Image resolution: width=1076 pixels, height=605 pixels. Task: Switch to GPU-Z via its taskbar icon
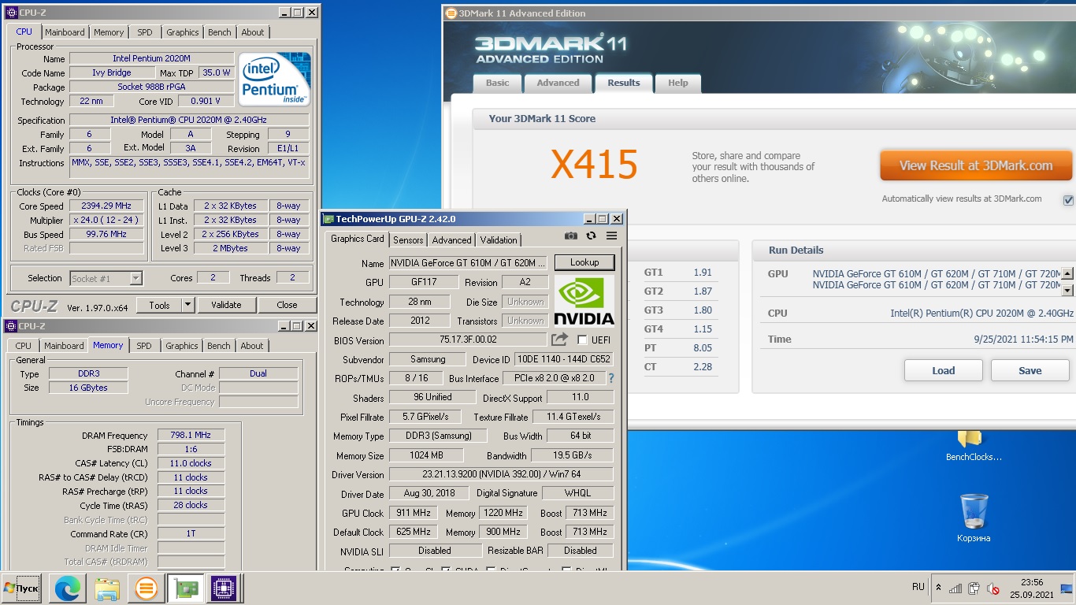pyautogui.click(x=185, y=588)
